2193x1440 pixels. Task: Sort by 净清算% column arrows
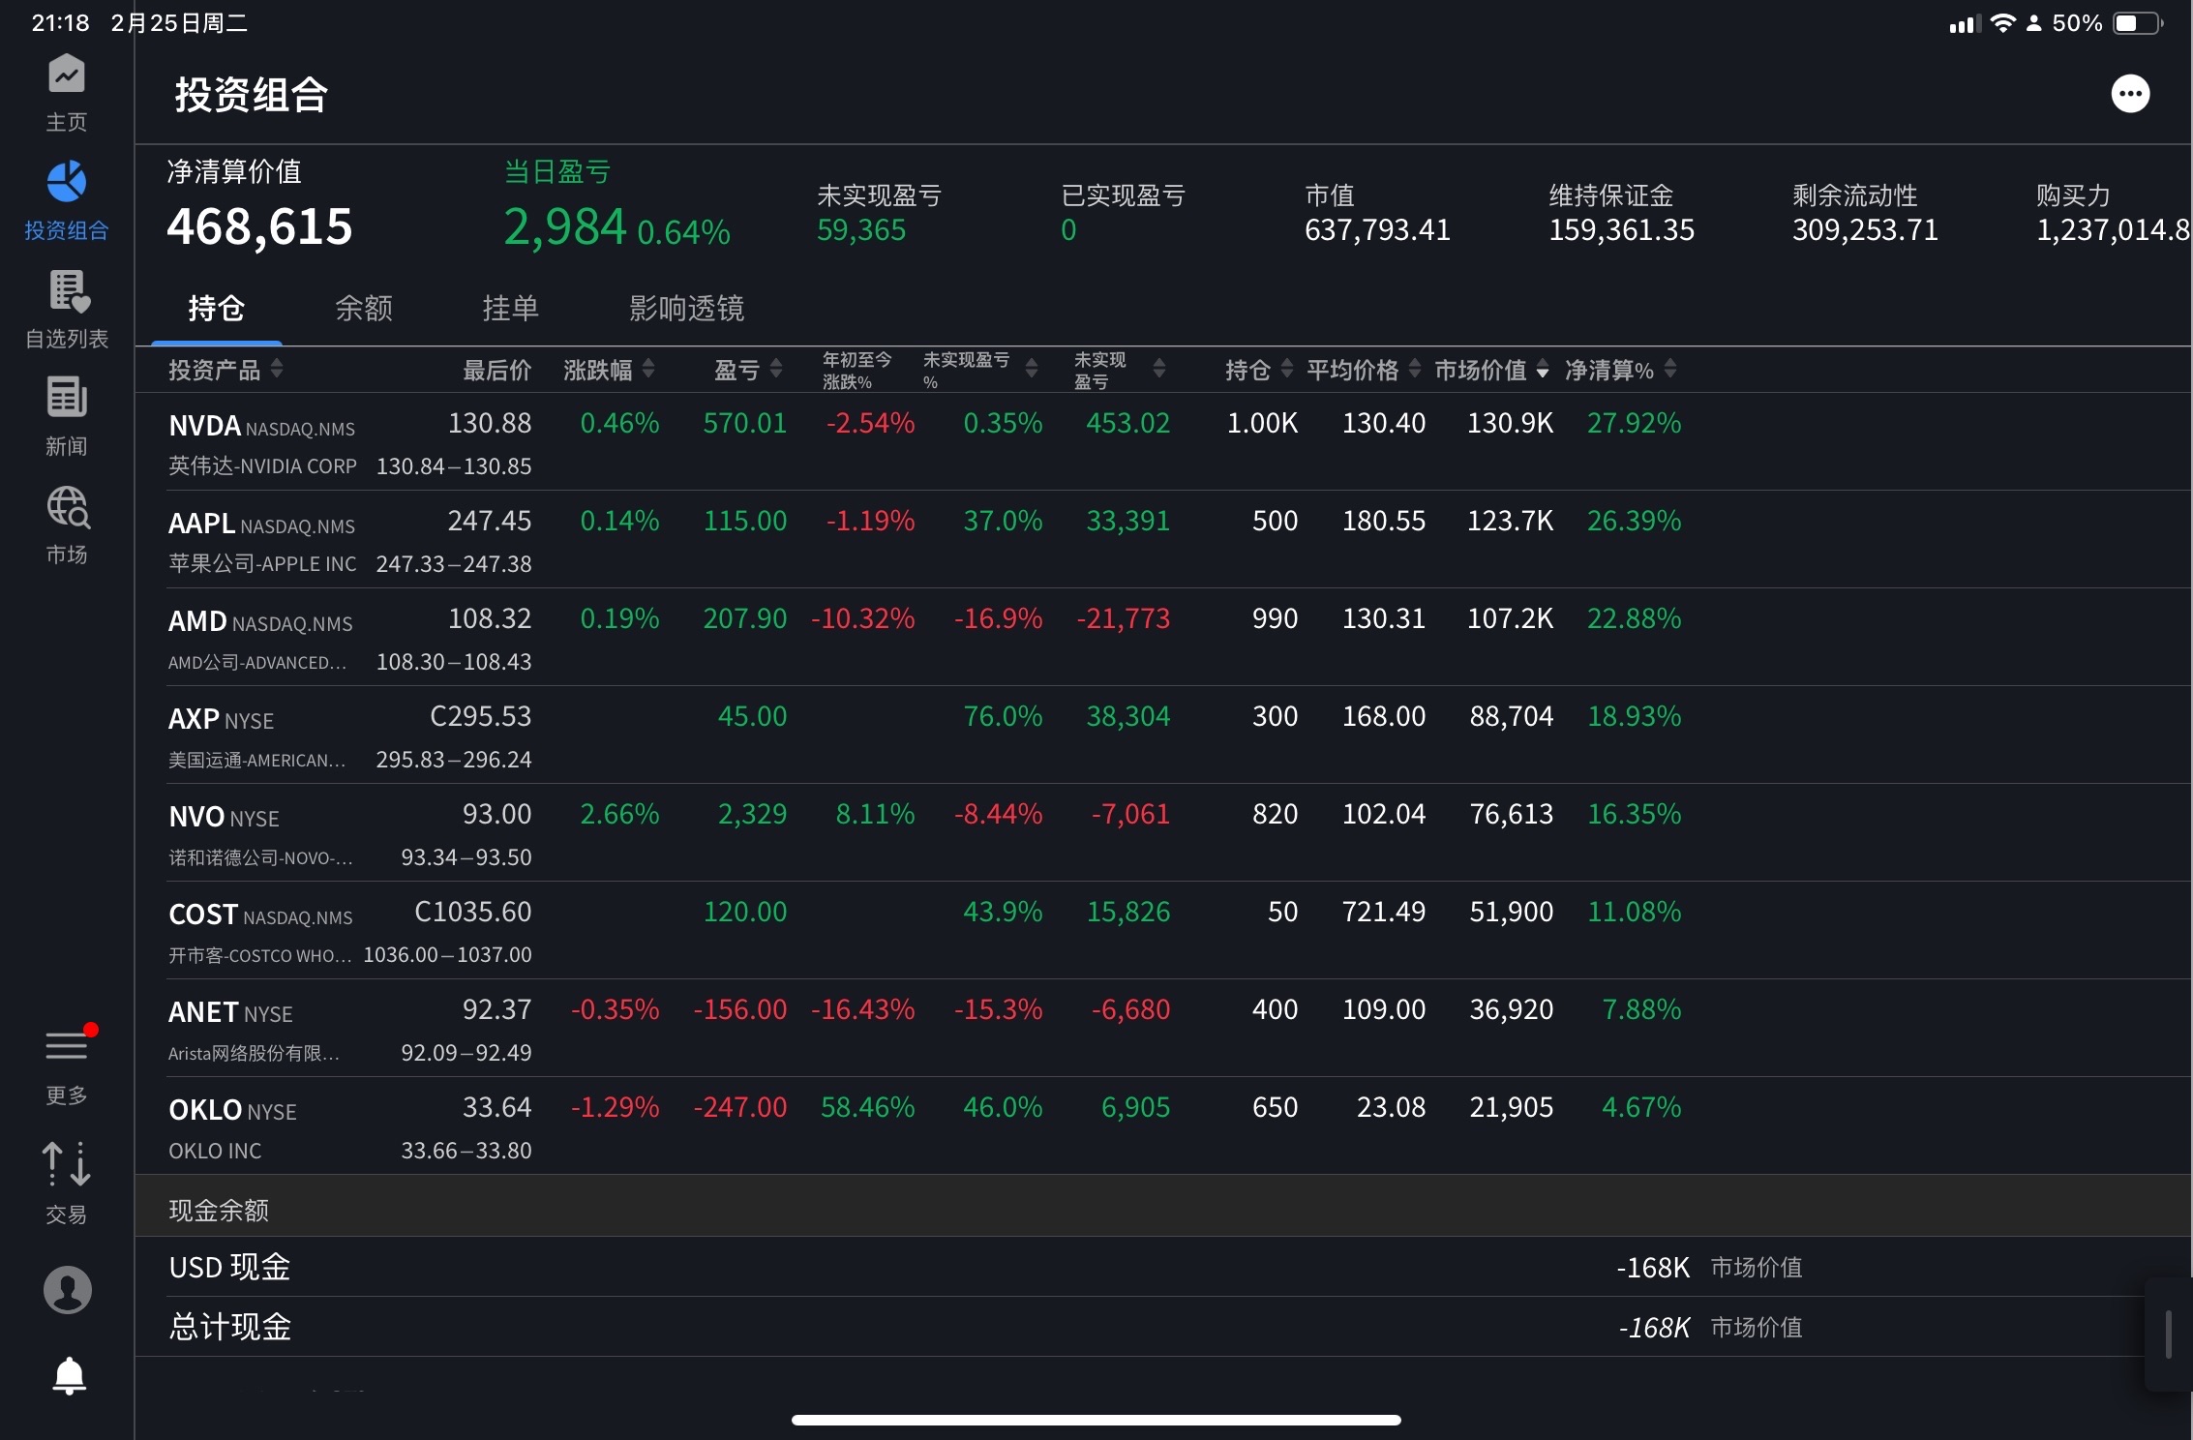click(1670, 369)
